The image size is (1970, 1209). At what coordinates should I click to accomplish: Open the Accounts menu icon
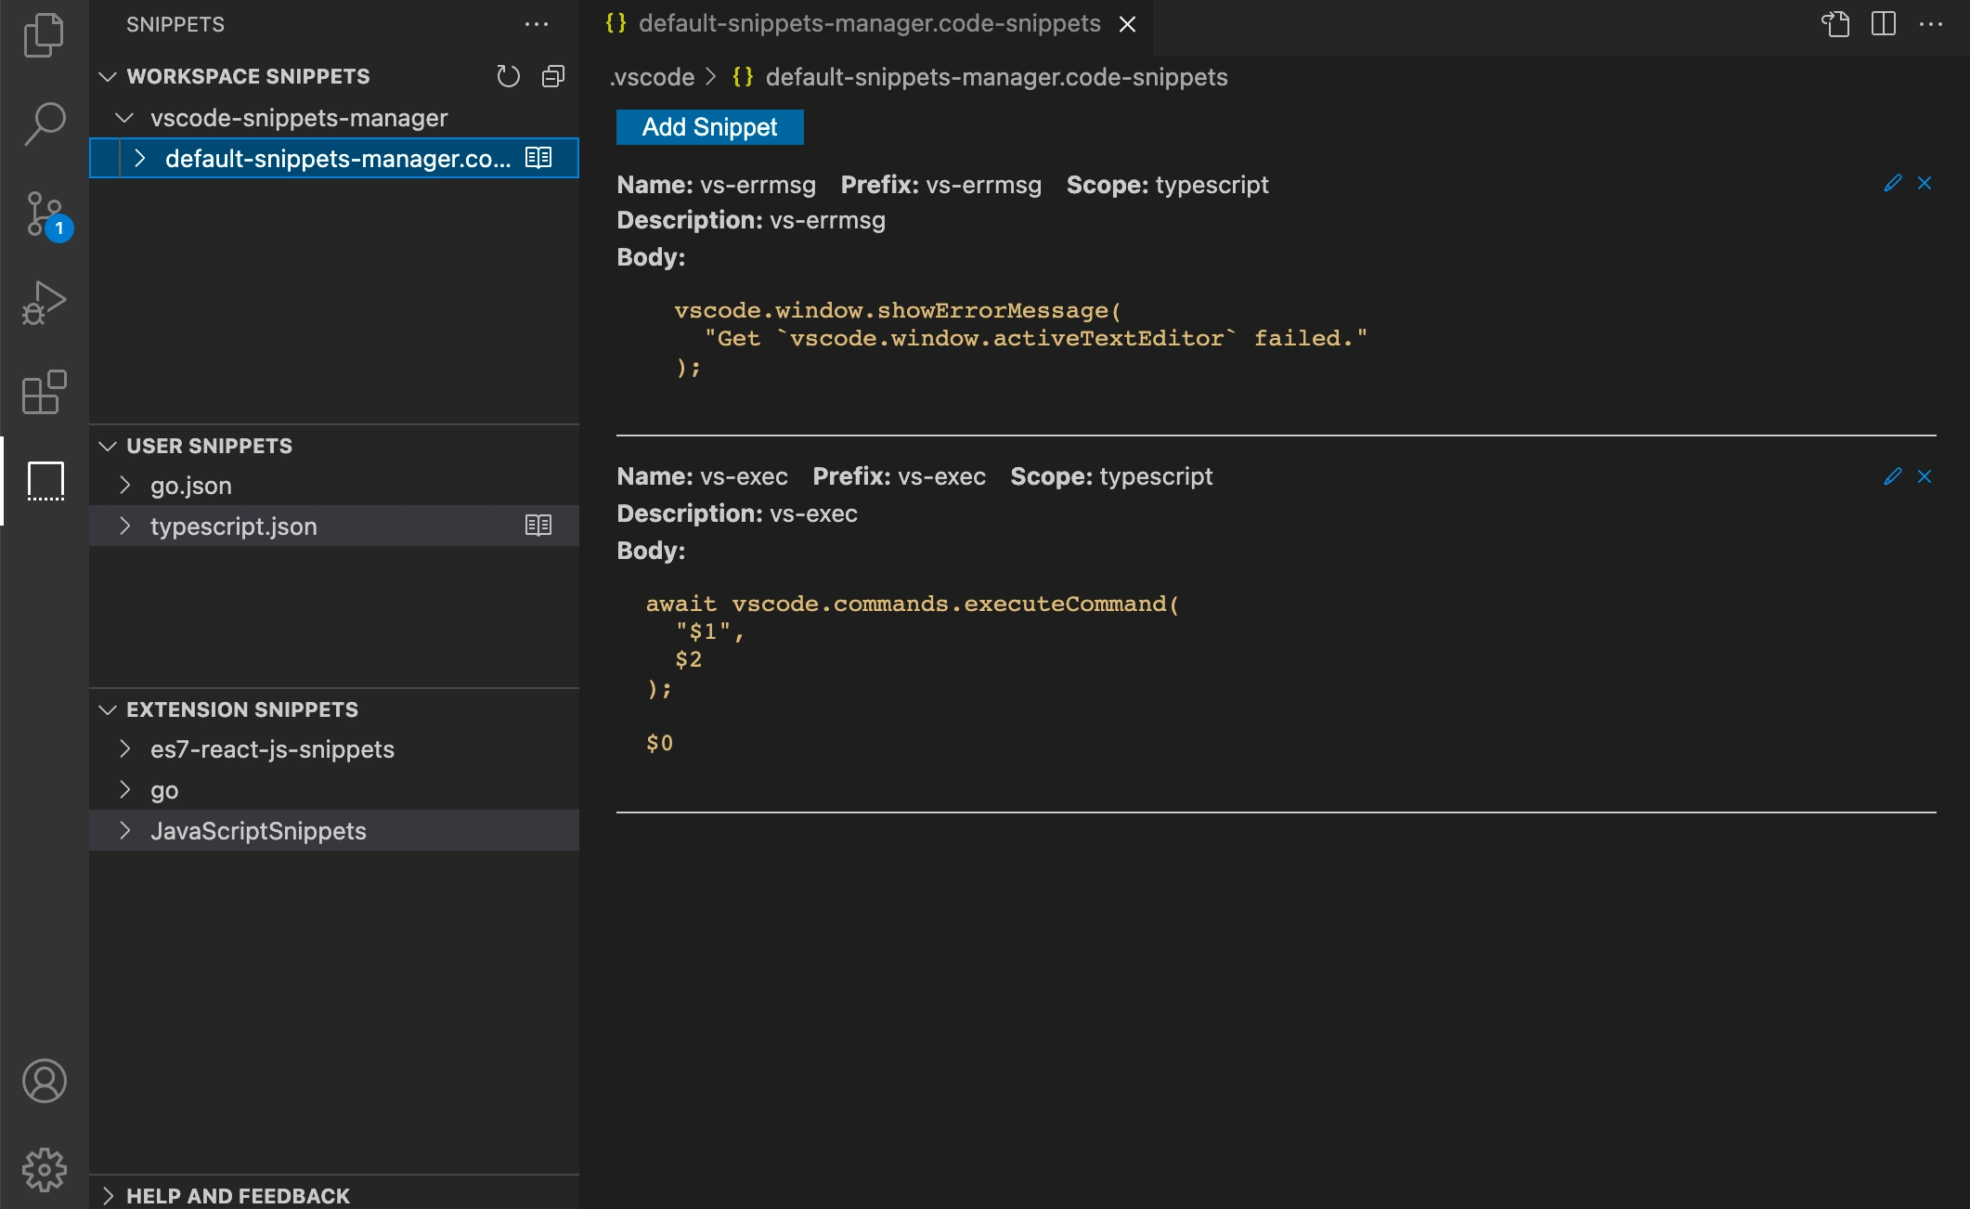[x=44, y=1081]
